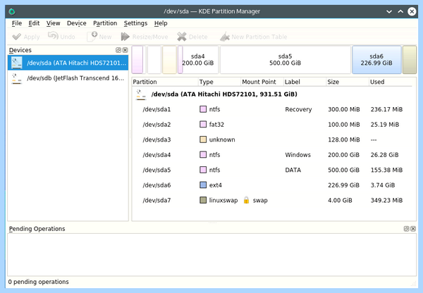This screenshot has height=293, width=423.
Task: Close the Pending Operations panel
Action: coord(413,229)
